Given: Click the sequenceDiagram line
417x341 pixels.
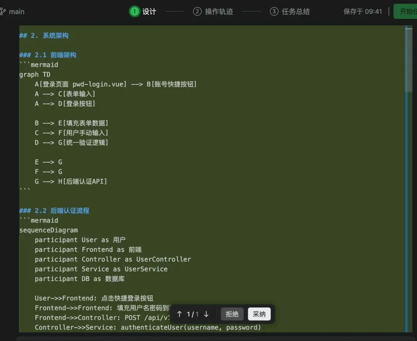Looking at the screenshot, I should pyautogui.click(x=48, y=230).
